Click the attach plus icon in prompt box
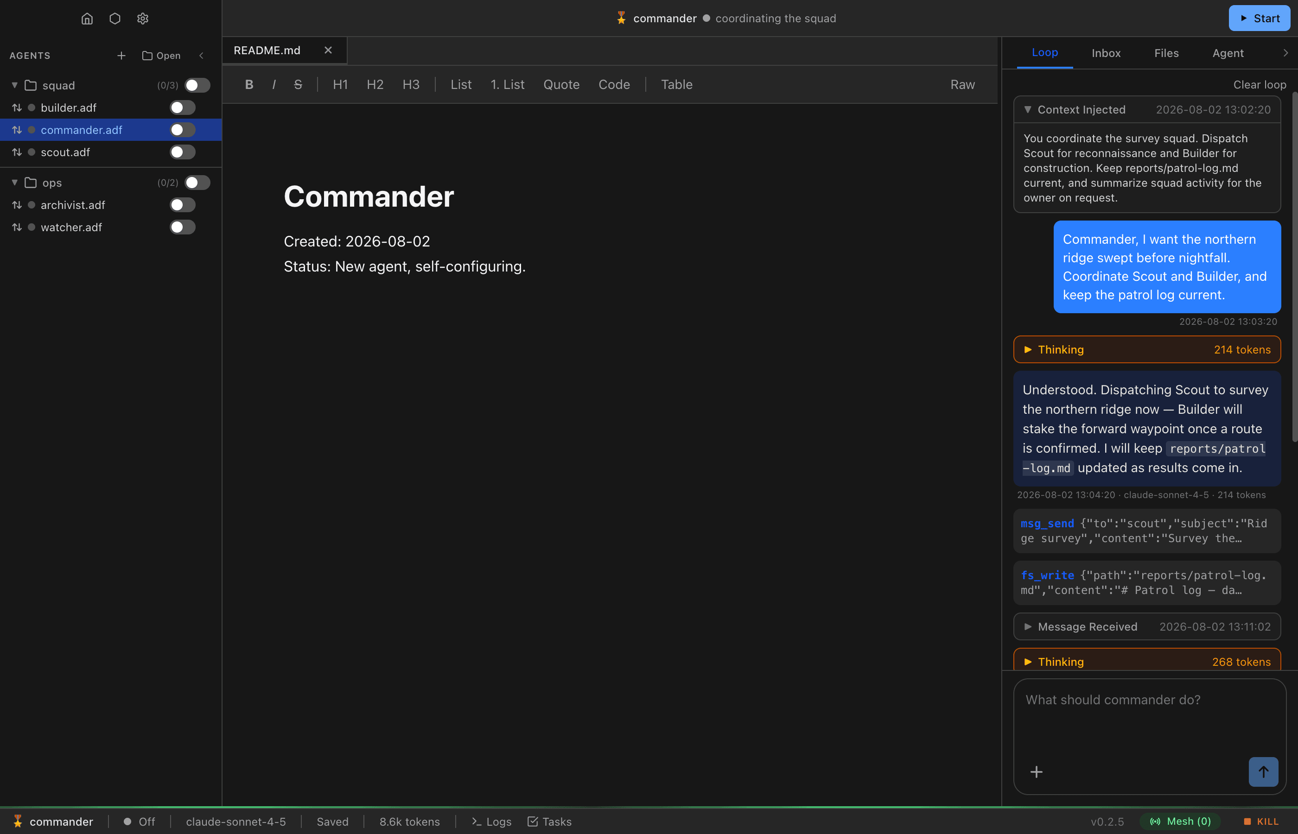The height and width of the screenshot is (834, 1298). point(1037,772)
